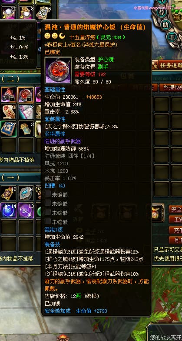182x341 pixels.
Task: Click the 整理包裹 sort bag button
Action: [x=170, y=87]
